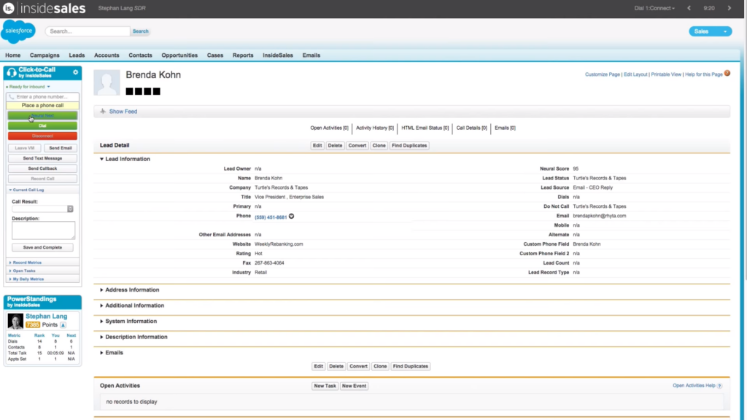Image resolution: width=747 pixels, height=420 pixels.
Task: Expand My Daily Metrics section
Action: tap(26, 279)
